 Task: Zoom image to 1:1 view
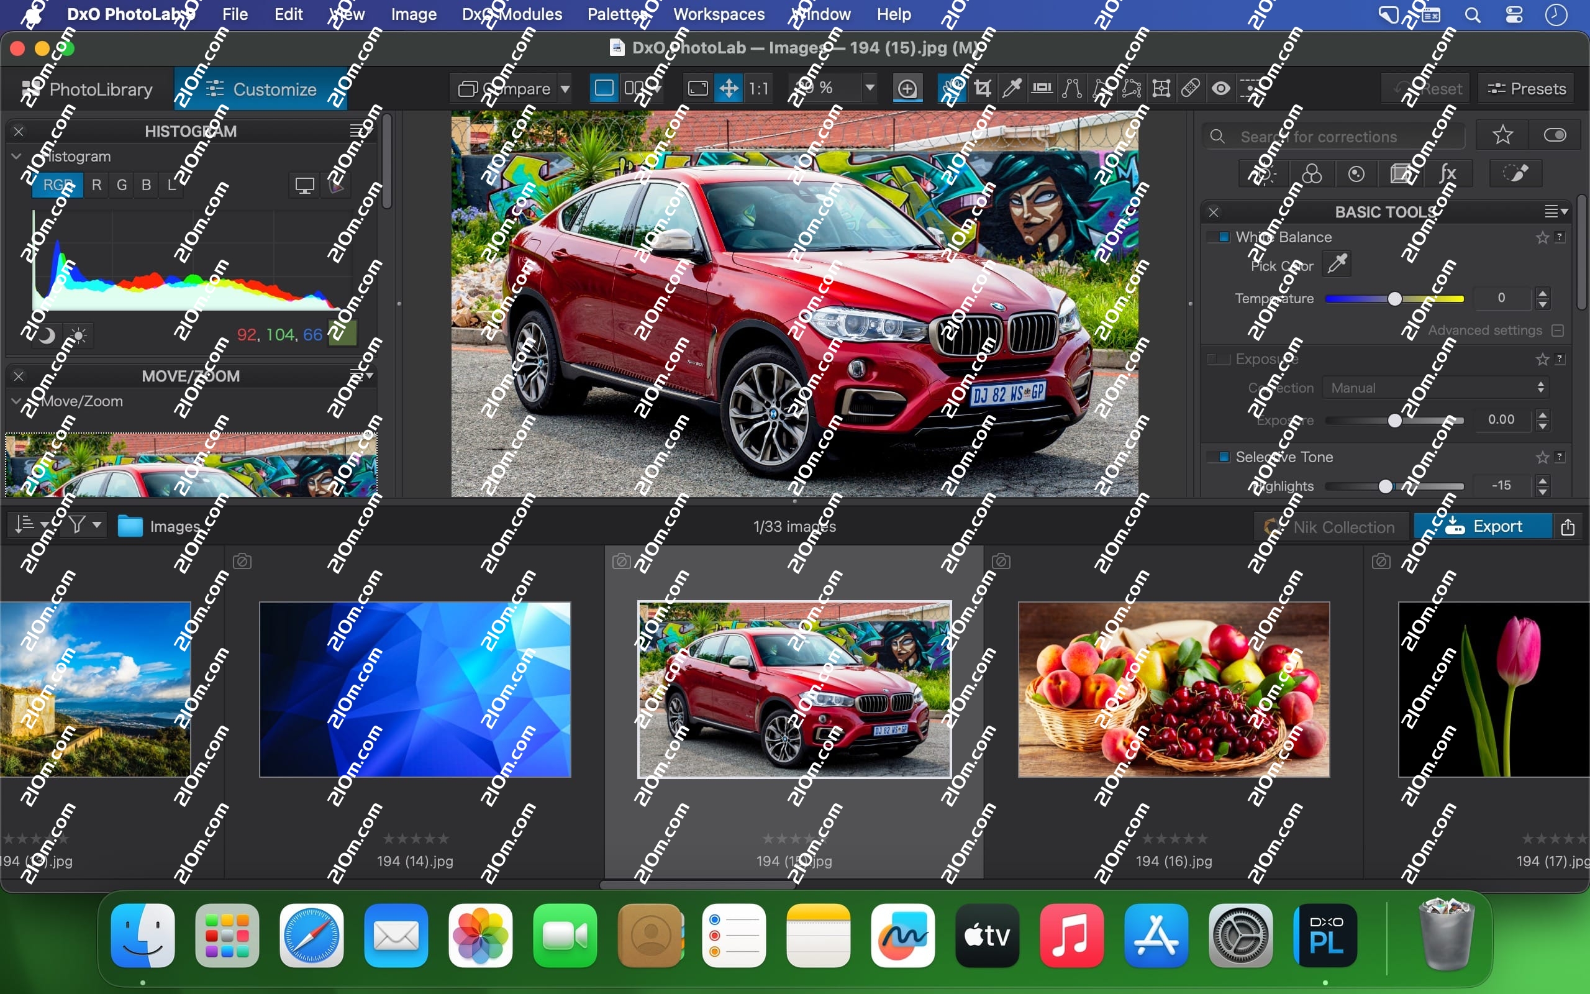(759, 88)
